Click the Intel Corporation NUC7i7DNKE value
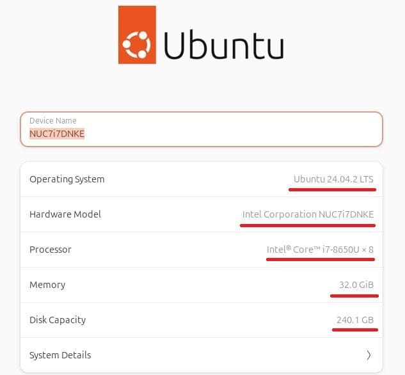 click(308, 214)
